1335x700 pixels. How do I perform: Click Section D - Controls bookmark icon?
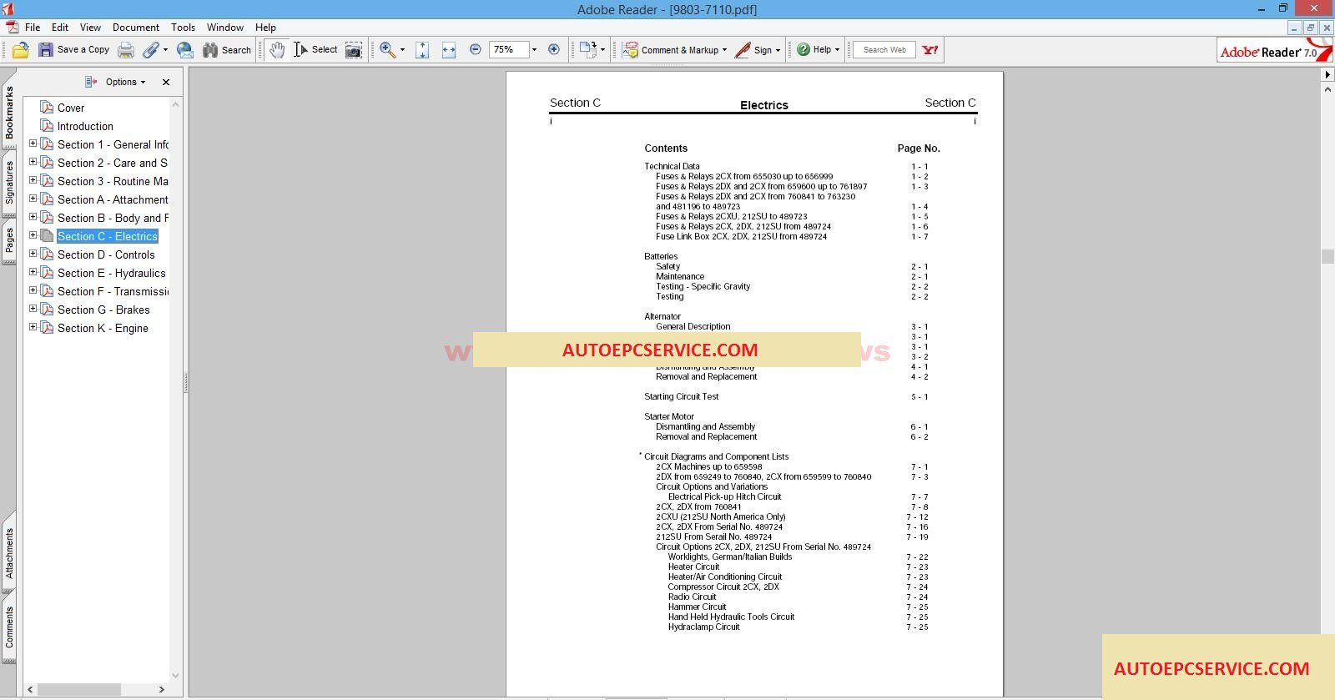click(x=47, y=254)
